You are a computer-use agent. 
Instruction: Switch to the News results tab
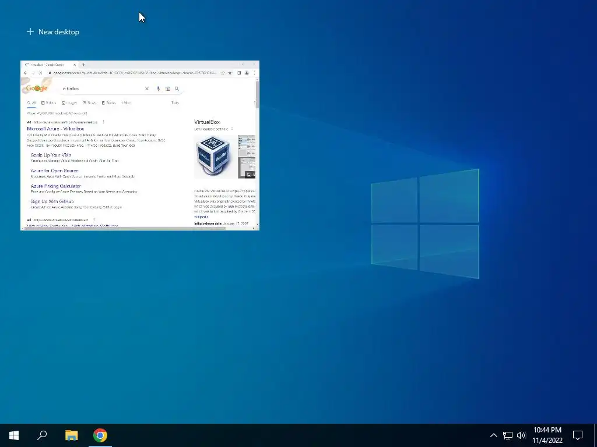(89, 103)
